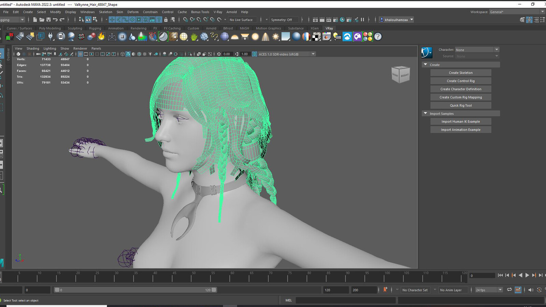Viewport: 546px width, 307px height.
Task: Click the playback range slider end handle
Action: (x=214, y=290)
